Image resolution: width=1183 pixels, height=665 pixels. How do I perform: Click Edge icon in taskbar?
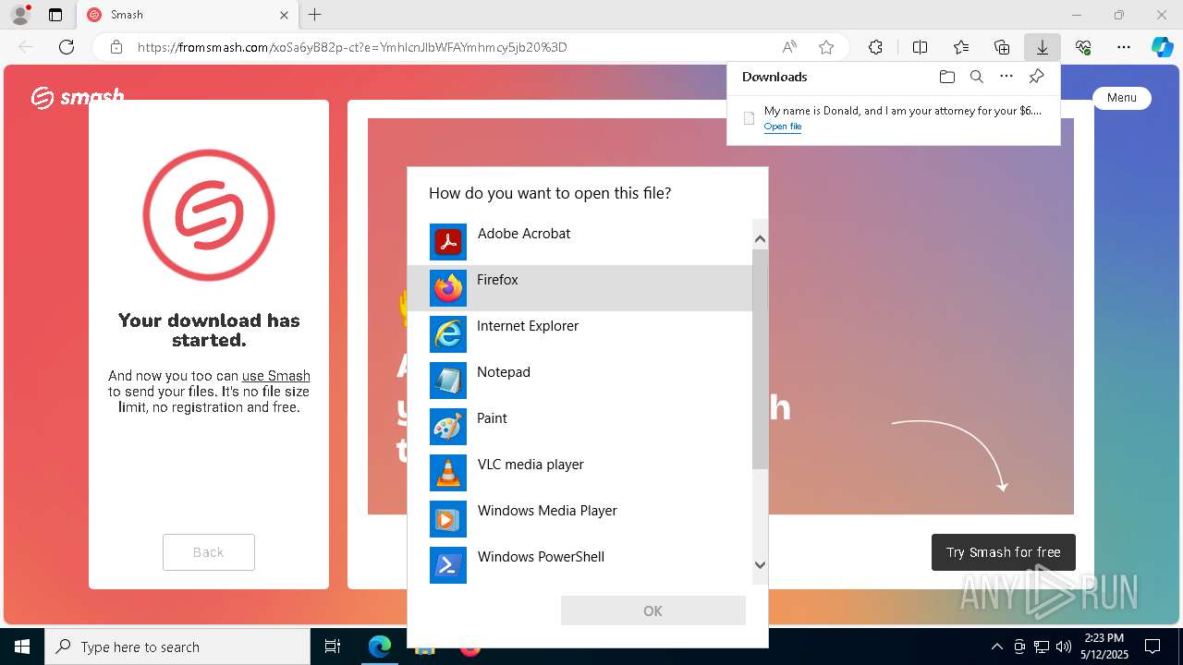pyautogui.click(x=380, y=647)
